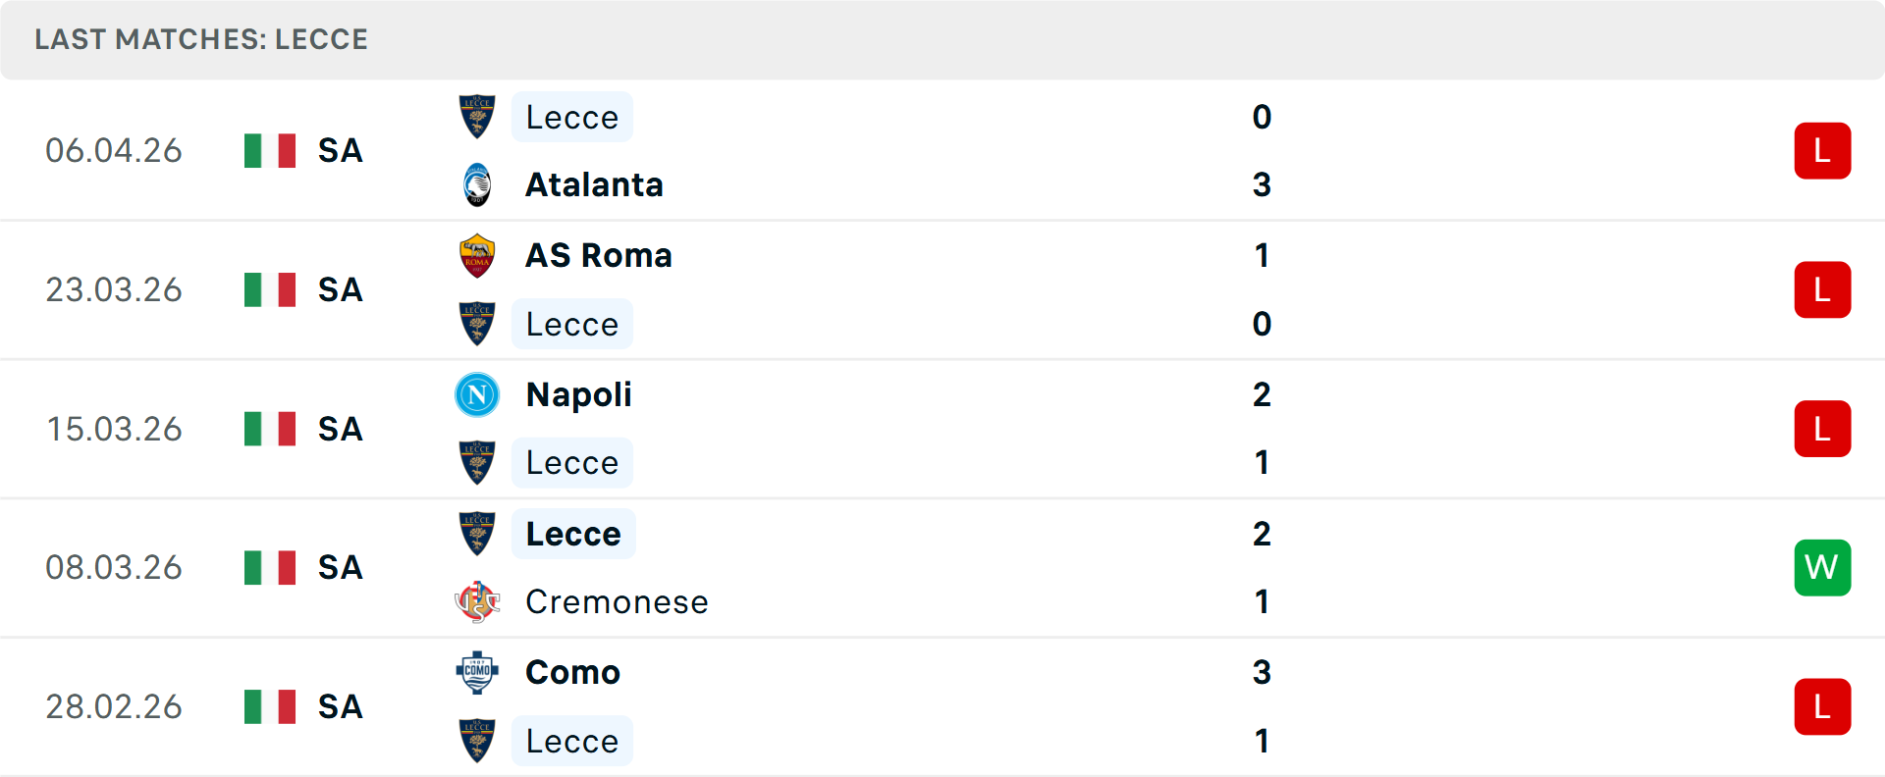
Task: Click Lecce crest in Atalanta match
Action: pyautogui.click(x=477, y=117)
